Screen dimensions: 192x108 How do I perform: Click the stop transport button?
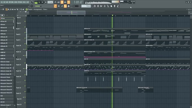point(42,2)
